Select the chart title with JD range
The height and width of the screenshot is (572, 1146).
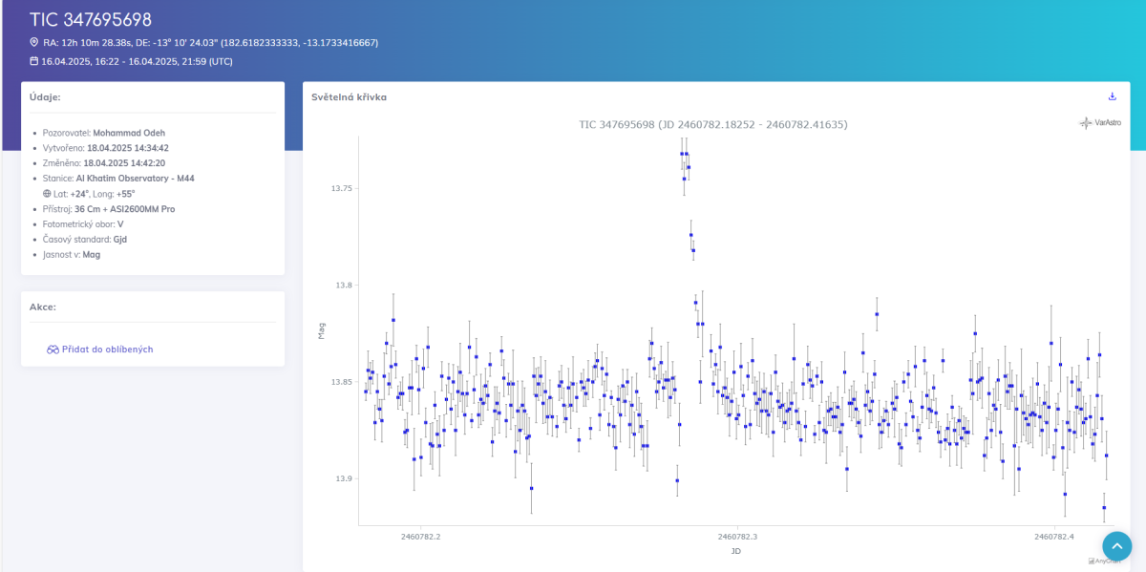[713, 125]
